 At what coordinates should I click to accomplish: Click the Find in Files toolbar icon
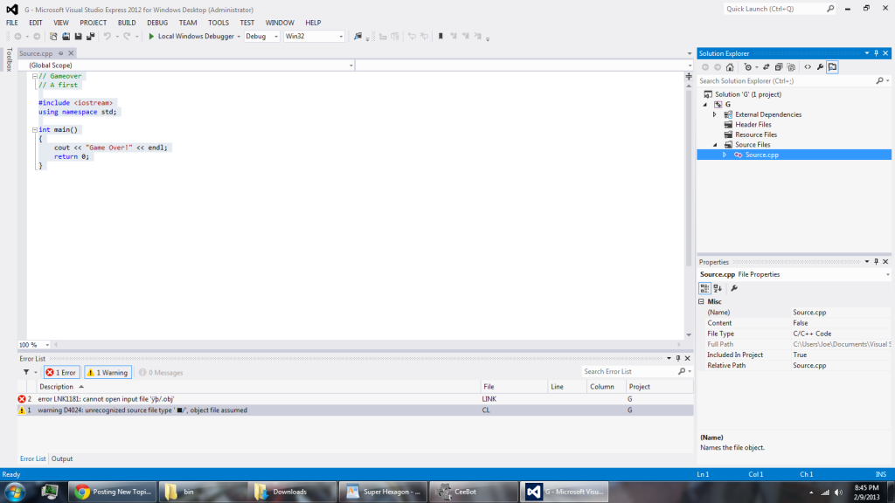357,36
